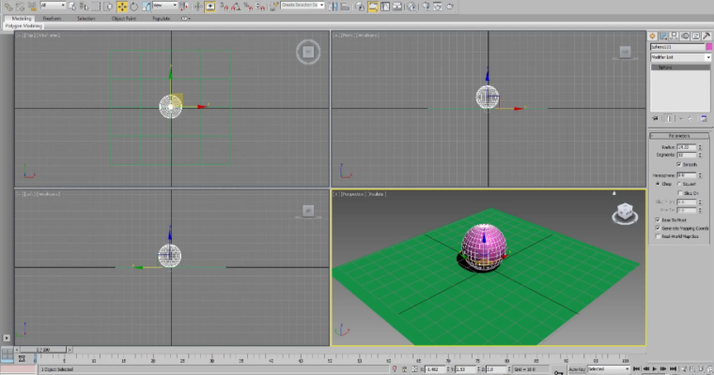This screenshot has width=714, height=375.
Task: Choose the Rectangular Selection Region tool
Action: (96, 7)
